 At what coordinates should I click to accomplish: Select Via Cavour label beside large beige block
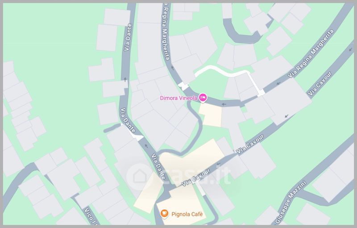250,144
